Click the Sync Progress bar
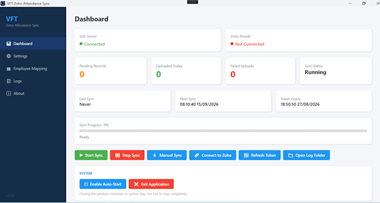 (x=223, y=131)
